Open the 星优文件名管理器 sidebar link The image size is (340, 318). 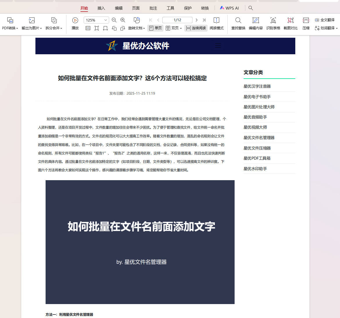coord(259,138)
